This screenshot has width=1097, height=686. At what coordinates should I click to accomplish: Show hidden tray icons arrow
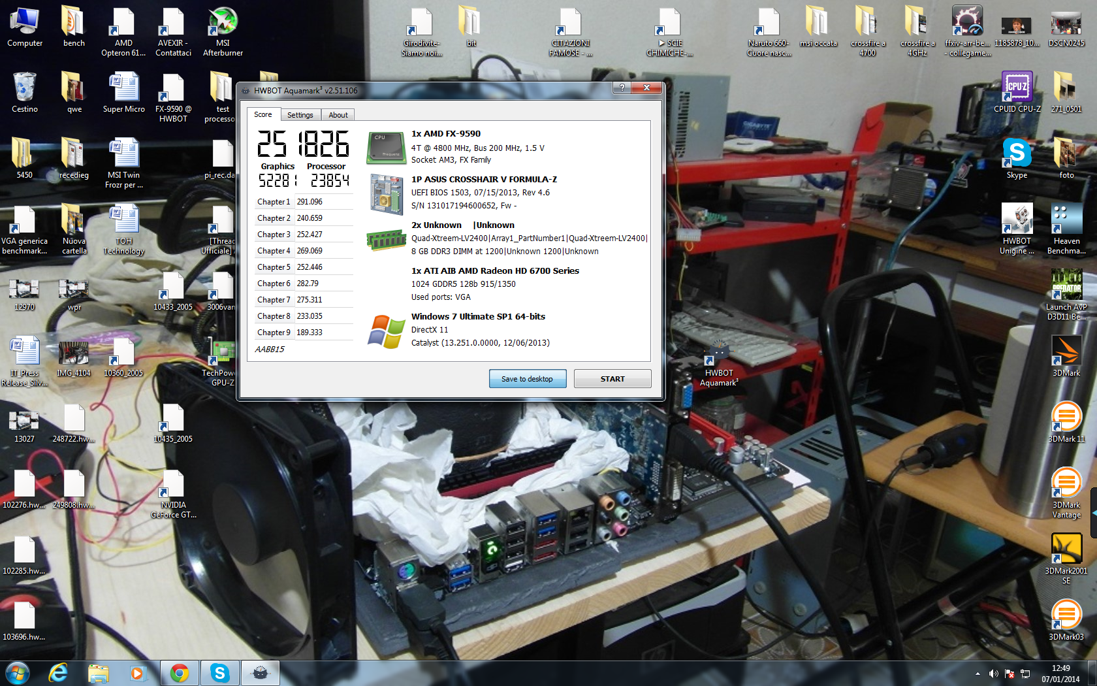click(978, 674)
